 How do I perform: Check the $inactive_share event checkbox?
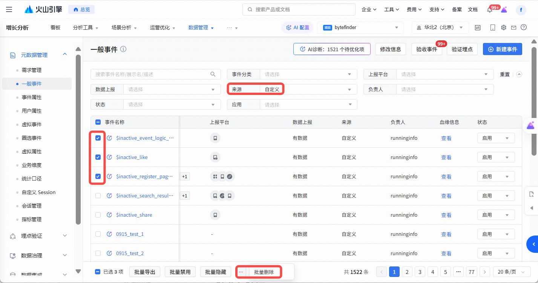[x=98, y=215]
